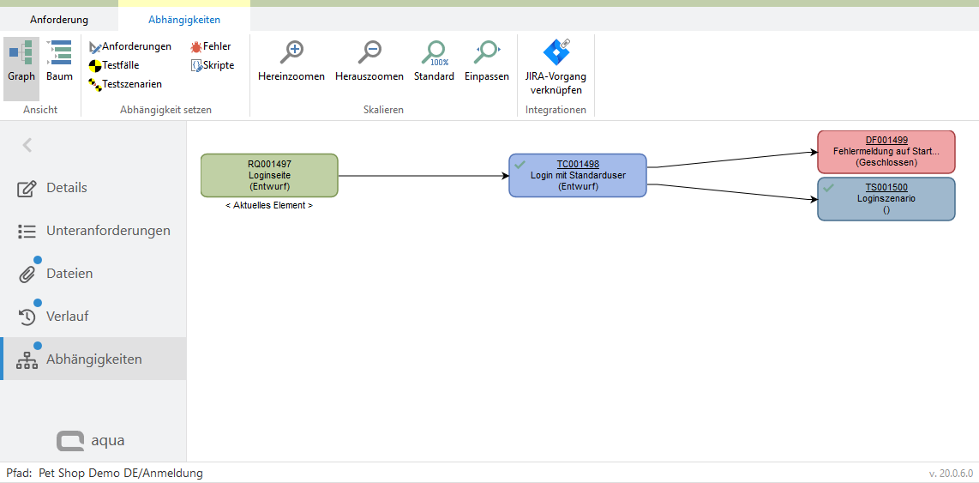Image resolution: width=979 pixels, height=483 pixels.
Task: Select the Abhängigkeiten ribbon tab
Action: point(184,19)
